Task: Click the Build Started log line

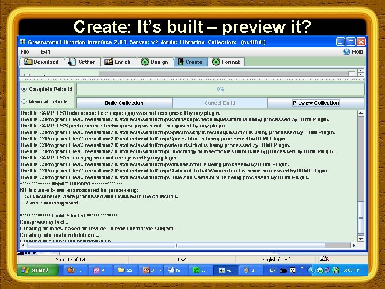Action: (x=68, y=216)
